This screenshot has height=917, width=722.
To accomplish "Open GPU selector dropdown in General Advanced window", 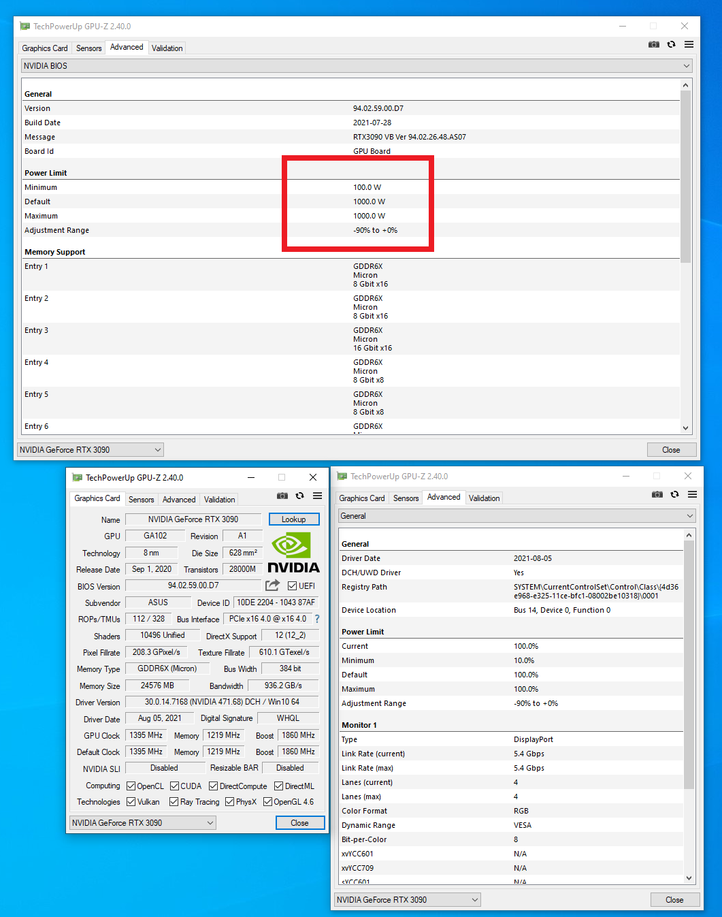I will point(408,900).
